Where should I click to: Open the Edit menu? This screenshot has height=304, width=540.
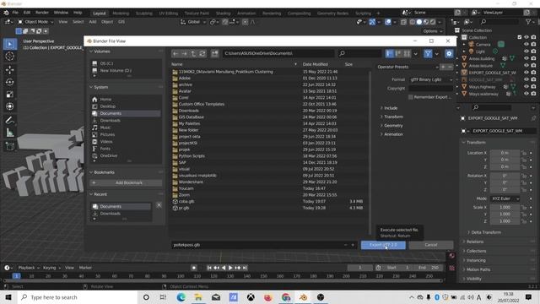(27, 13)
